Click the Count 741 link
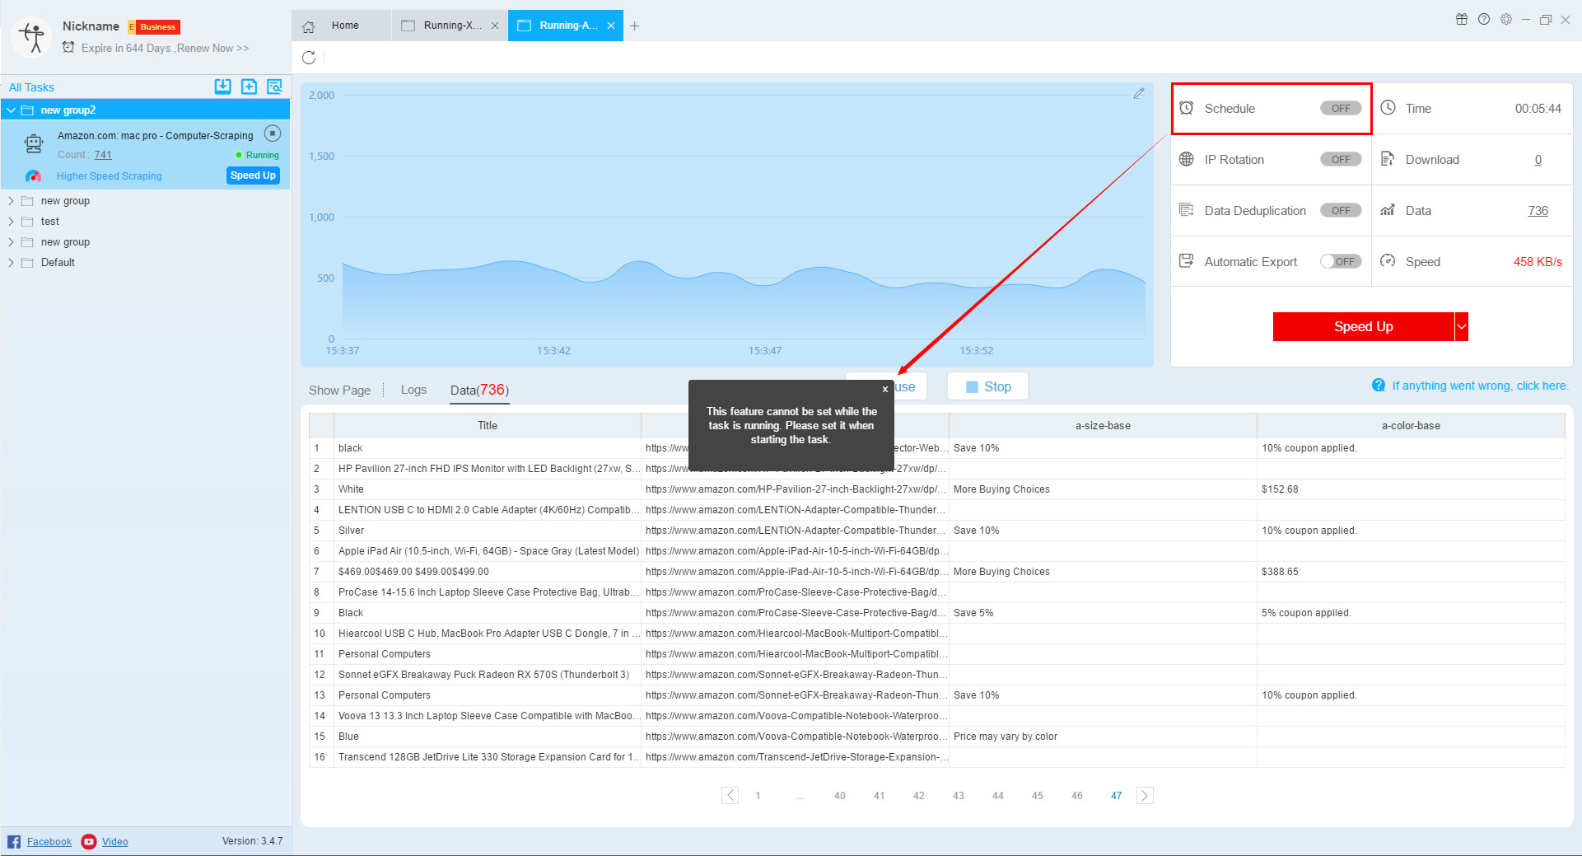Viewport: 1582px width, 856px height. tap(103, 155)
